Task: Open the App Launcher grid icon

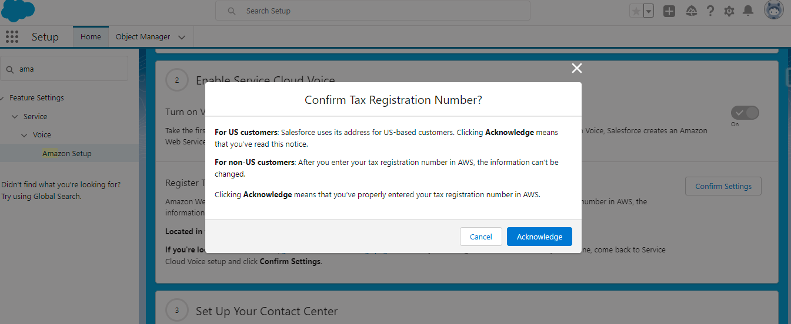Action: click(12, 37)
